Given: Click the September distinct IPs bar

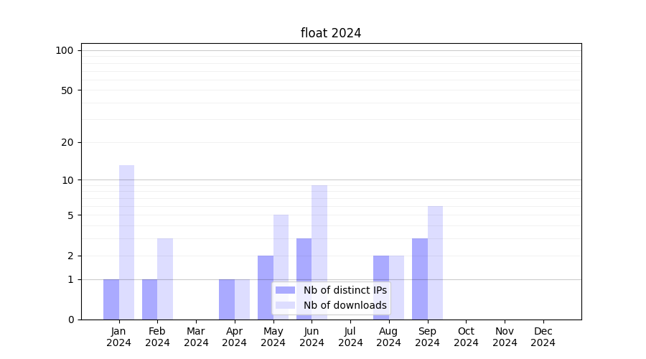Looking at the screenshot, I should tap(420, 279).
